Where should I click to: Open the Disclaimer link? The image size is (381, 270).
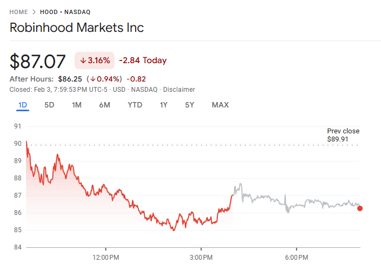[179, 90]
